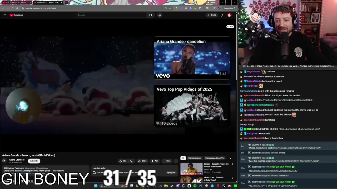
Task: Select the Ariana Grande thank u, next tab
Action: [x=48, y=3]
